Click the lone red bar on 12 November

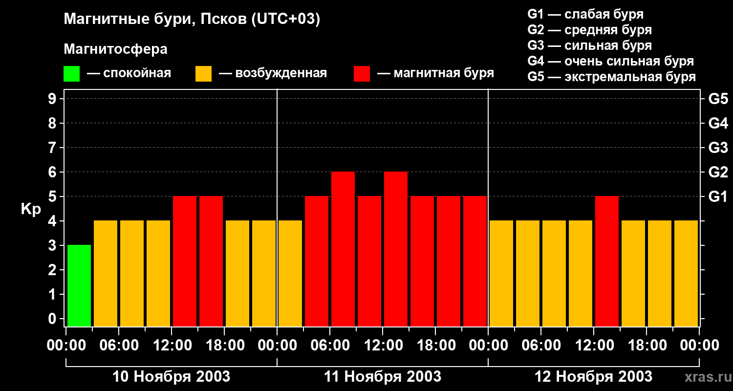607,261
